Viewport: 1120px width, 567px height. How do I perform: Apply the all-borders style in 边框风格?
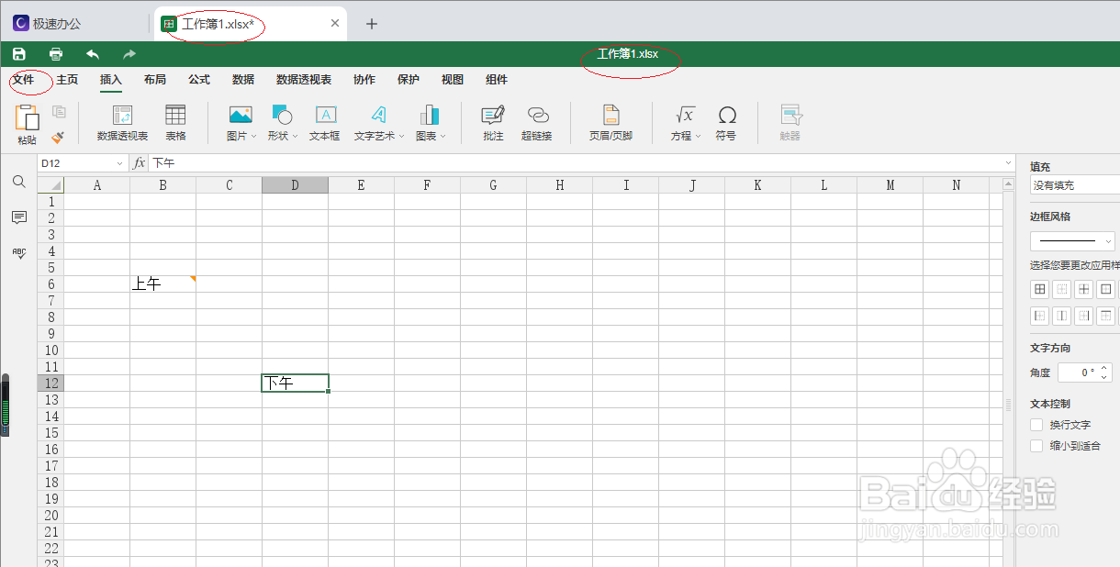click(1039, 288)
